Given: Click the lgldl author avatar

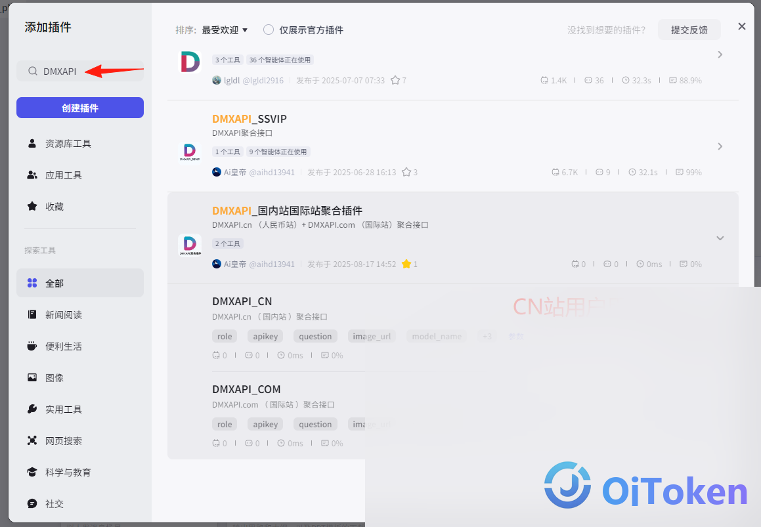Looking at the screenshot, I should point(217,80).
